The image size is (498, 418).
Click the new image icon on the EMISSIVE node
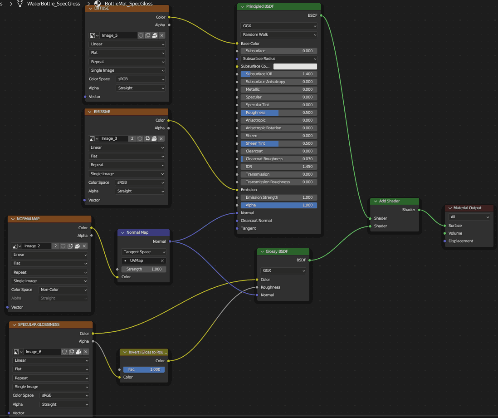point(147,138)
